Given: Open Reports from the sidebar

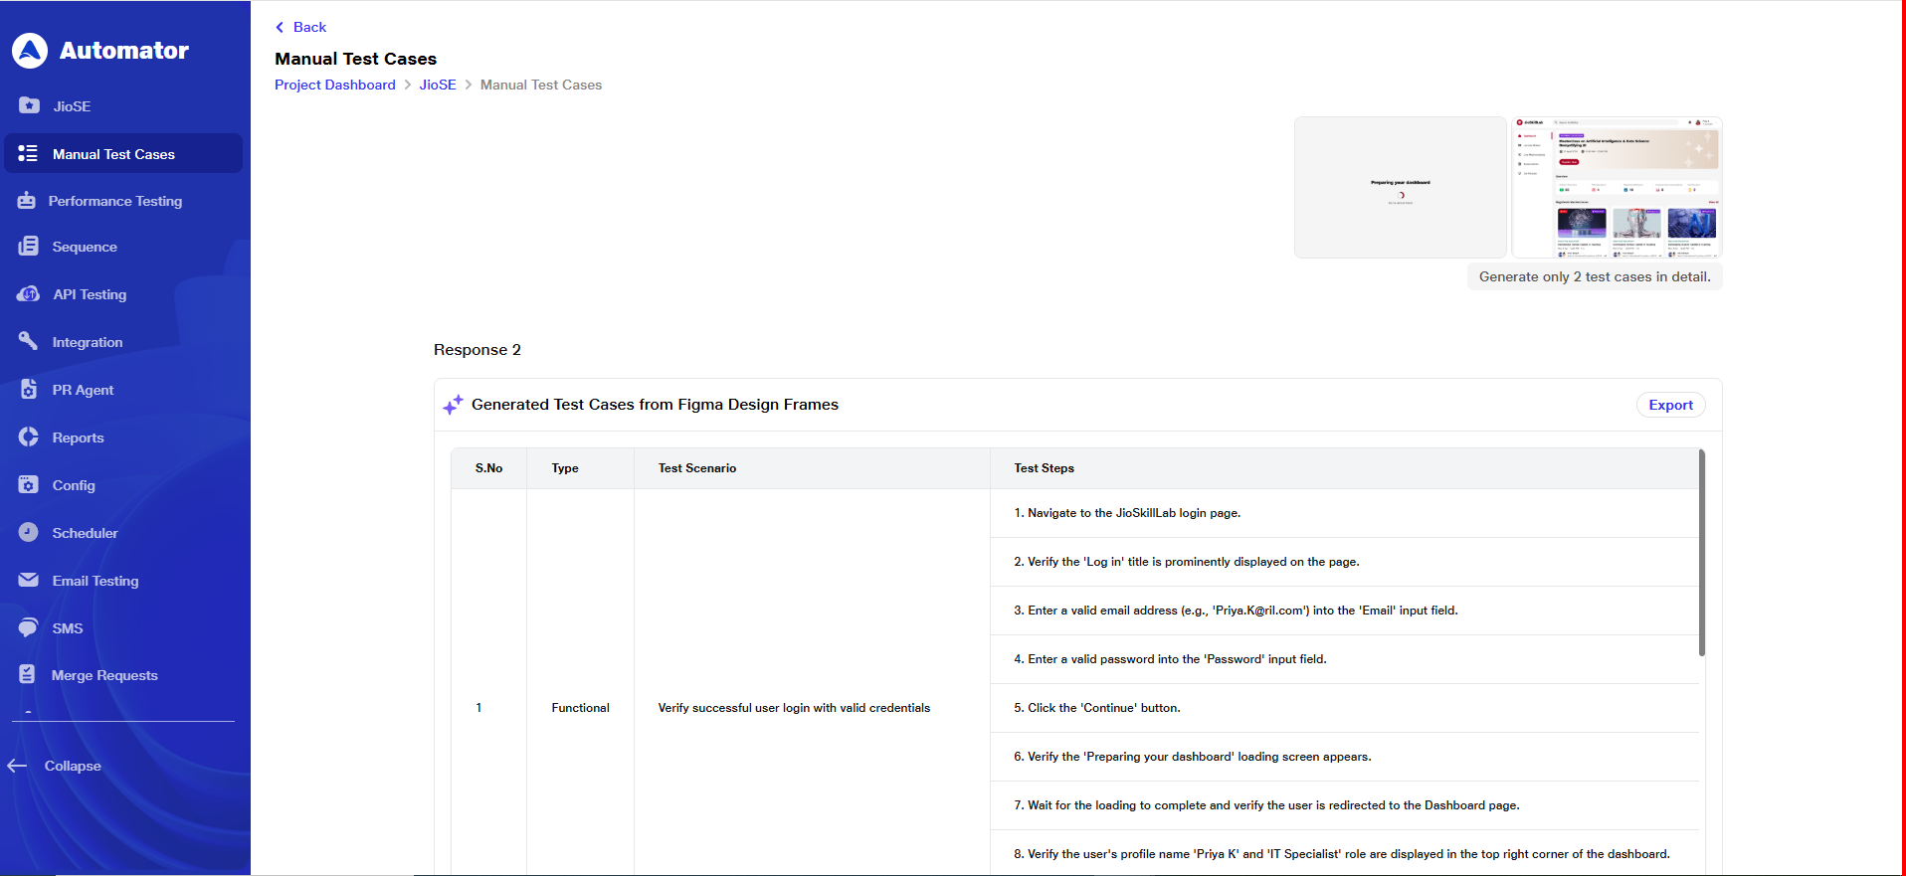Looking at the screenshot, I should point(78,438).
